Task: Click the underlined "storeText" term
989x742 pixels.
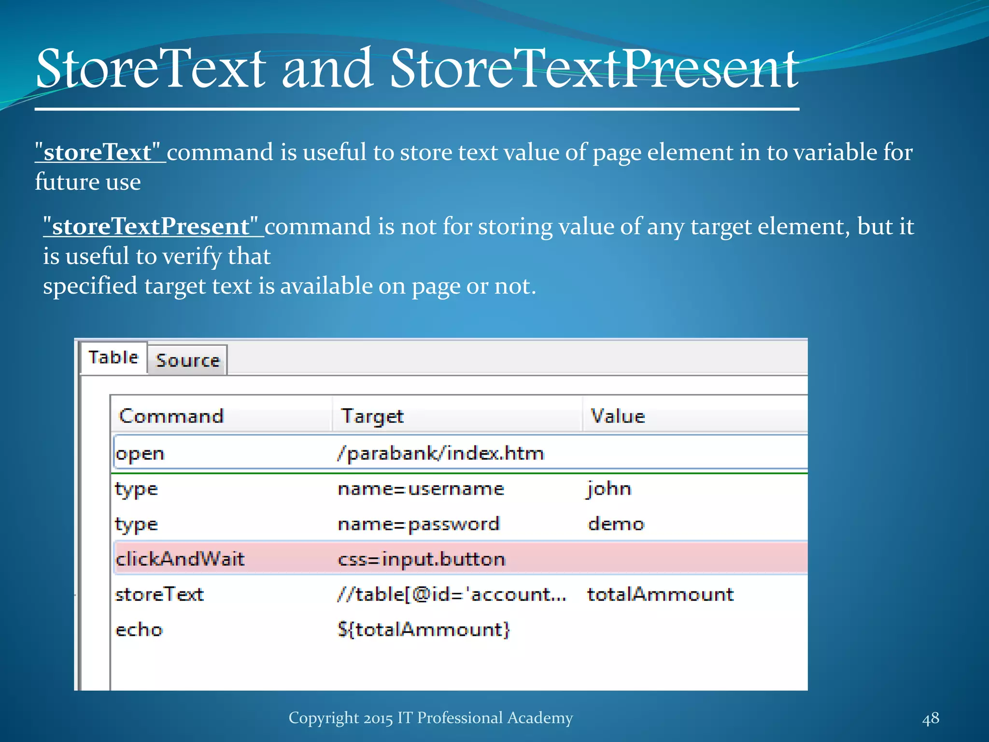Action: (100, 153)
